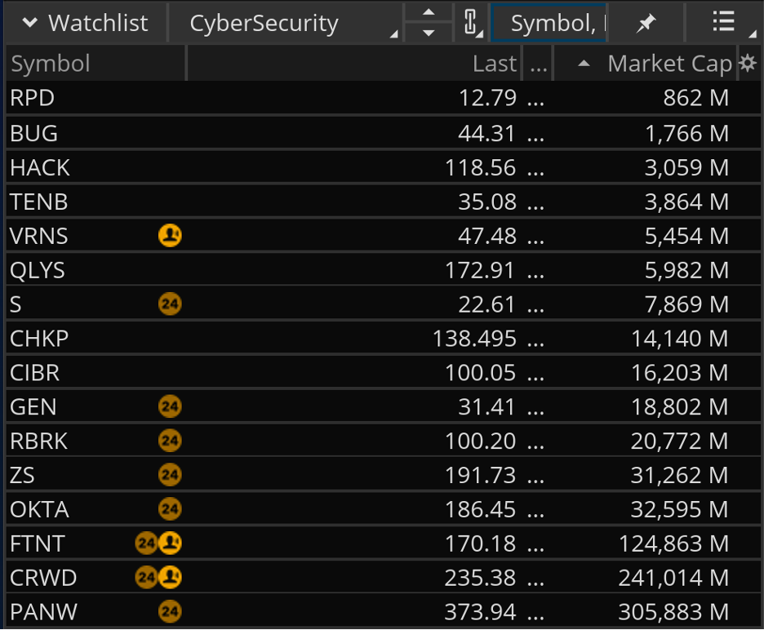This screenshot has height=630, width=764.
Task: Select the PANW symbol
Action: [43, 612]
